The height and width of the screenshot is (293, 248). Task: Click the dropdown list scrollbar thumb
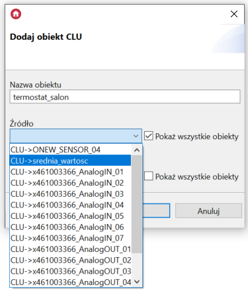[137, 204]
